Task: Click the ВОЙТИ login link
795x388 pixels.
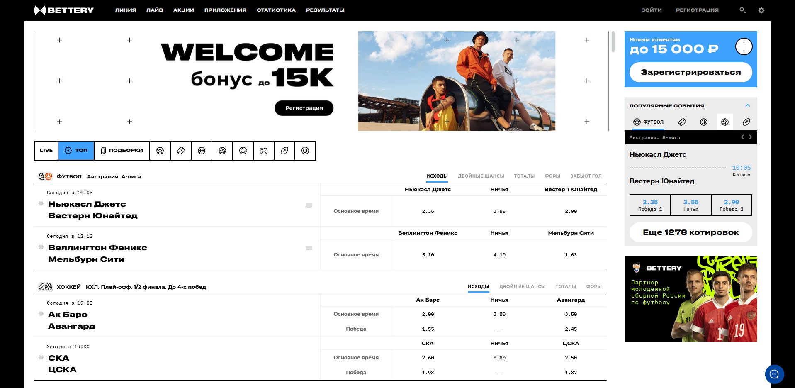Action: [652, 10]
